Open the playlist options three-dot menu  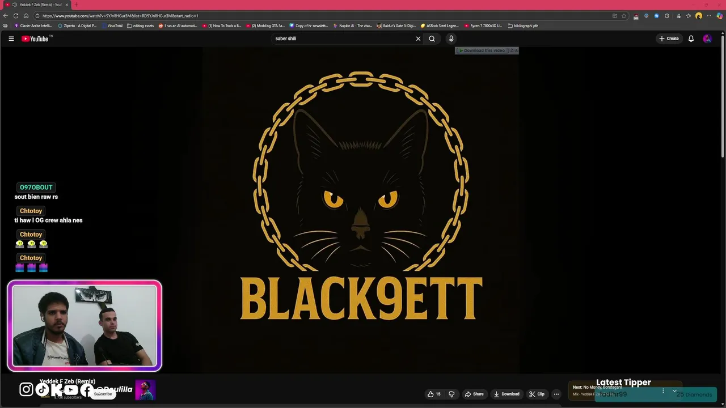pos(663,390)
